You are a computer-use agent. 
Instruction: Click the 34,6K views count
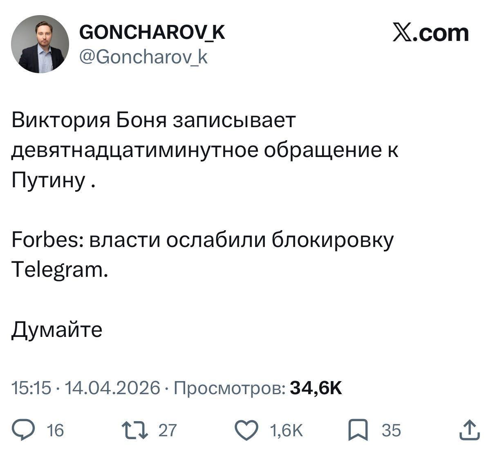[316, 388]
